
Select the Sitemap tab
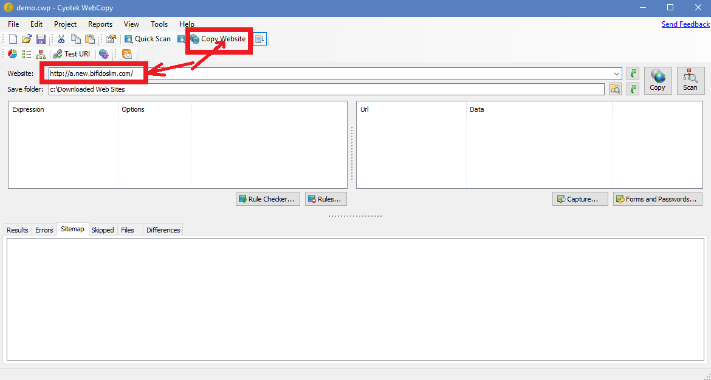[72, 229]
